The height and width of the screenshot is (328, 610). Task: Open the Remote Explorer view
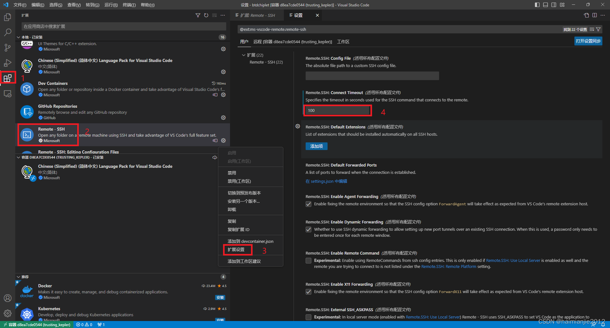(7, 93)
